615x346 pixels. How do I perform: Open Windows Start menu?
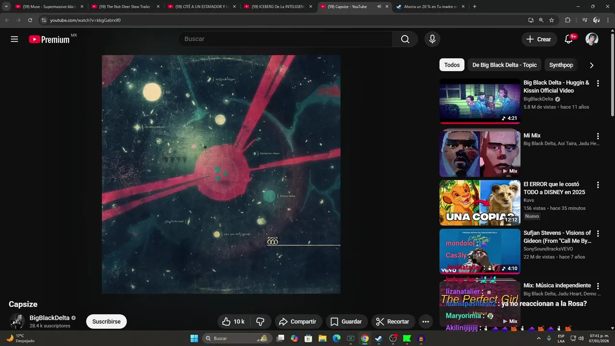pos(194,338)
